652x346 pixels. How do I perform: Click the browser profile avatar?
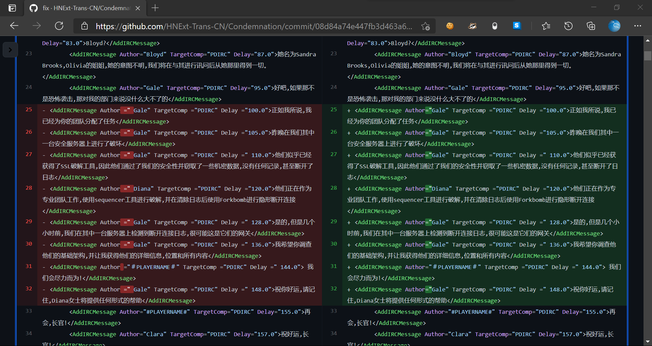click(614, 26)
